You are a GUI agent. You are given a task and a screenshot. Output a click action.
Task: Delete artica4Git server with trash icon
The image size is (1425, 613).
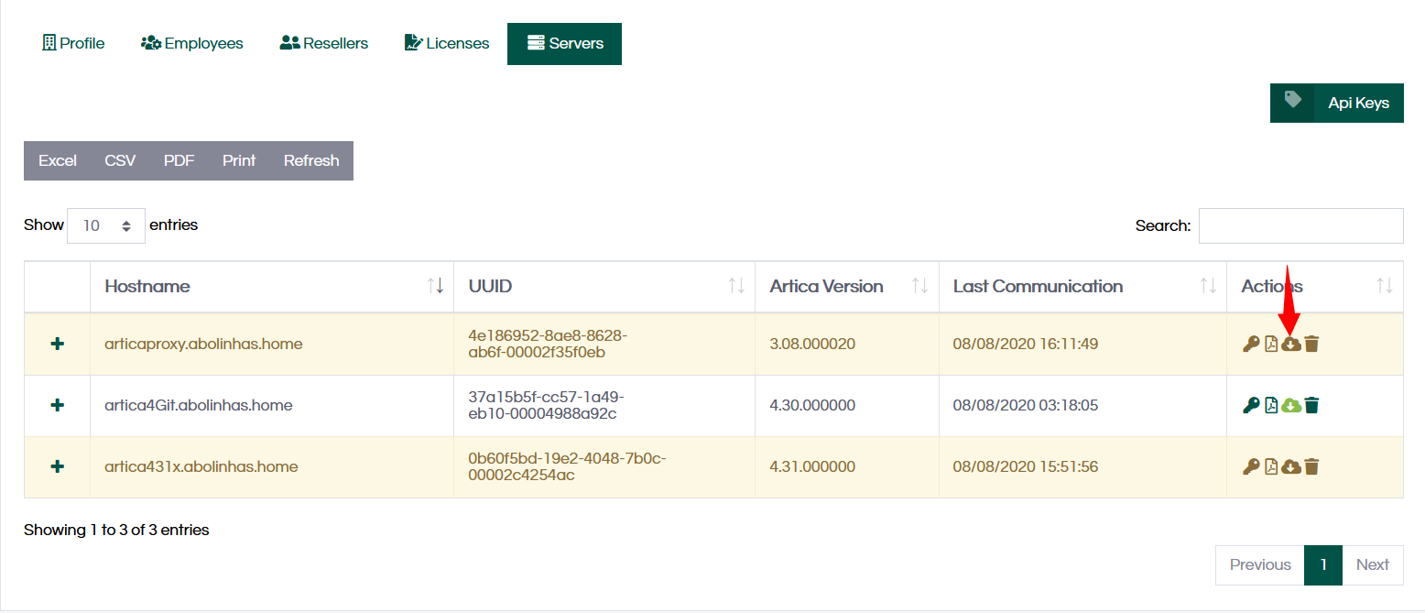tap(1311, 405)
